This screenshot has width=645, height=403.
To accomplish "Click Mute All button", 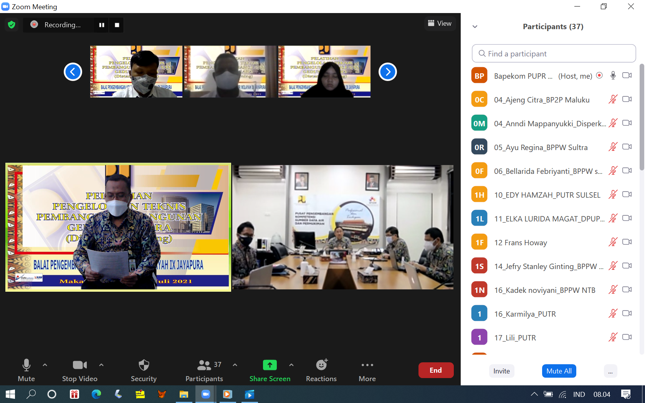I will 559,371.
